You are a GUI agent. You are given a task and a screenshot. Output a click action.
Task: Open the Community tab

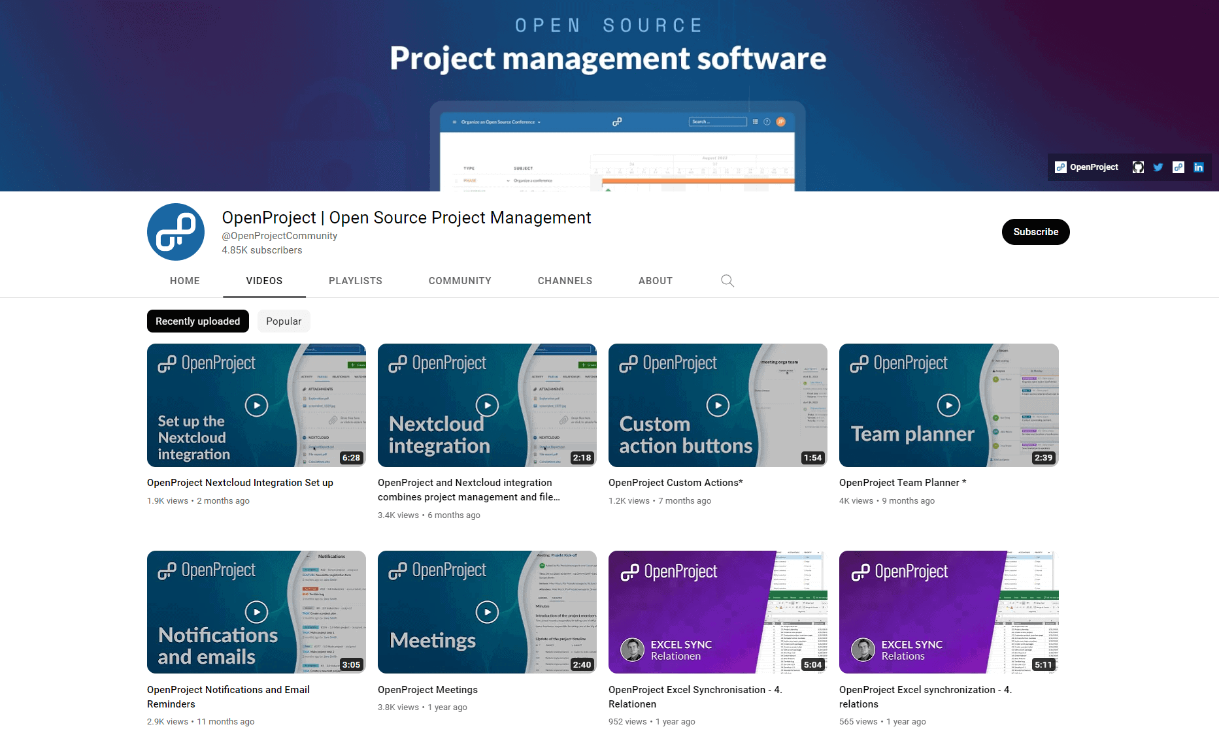tap(460, 281)
